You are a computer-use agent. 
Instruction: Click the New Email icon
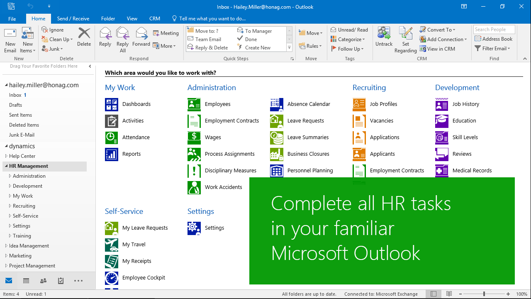coord(10,37)
